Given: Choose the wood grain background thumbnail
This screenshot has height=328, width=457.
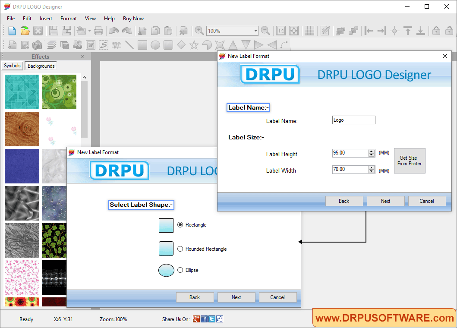Looking at the screenshot, I should click(22, 129).
